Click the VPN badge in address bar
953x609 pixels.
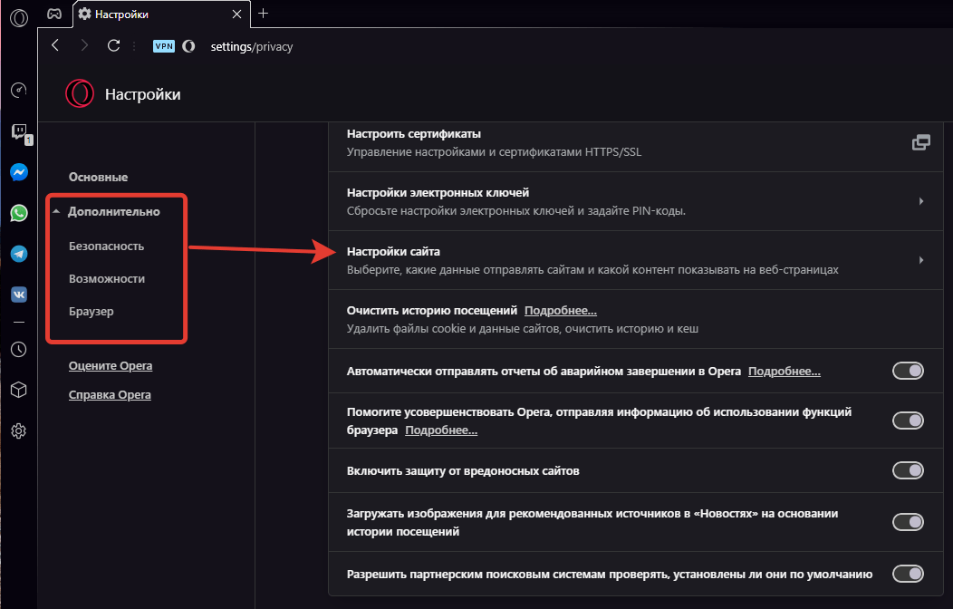163,46
